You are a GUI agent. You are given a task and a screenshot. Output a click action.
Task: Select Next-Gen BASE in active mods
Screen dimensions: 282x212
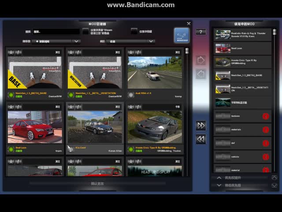pyautogui.click(x=242, y=76)
